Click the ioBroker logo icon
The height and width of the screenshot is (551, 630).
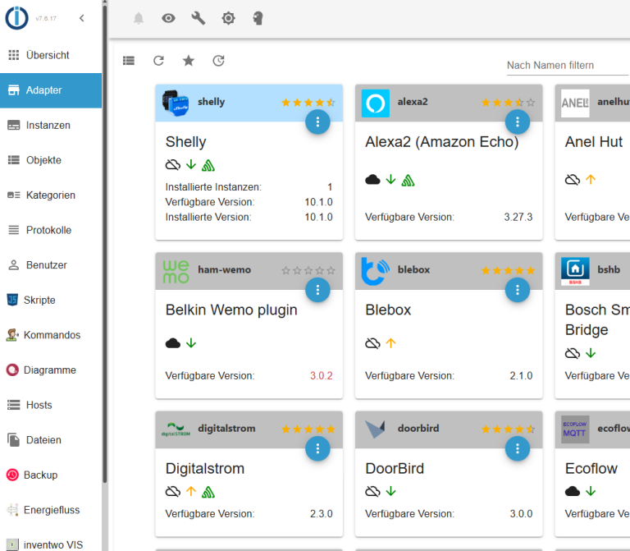point(16,18)
